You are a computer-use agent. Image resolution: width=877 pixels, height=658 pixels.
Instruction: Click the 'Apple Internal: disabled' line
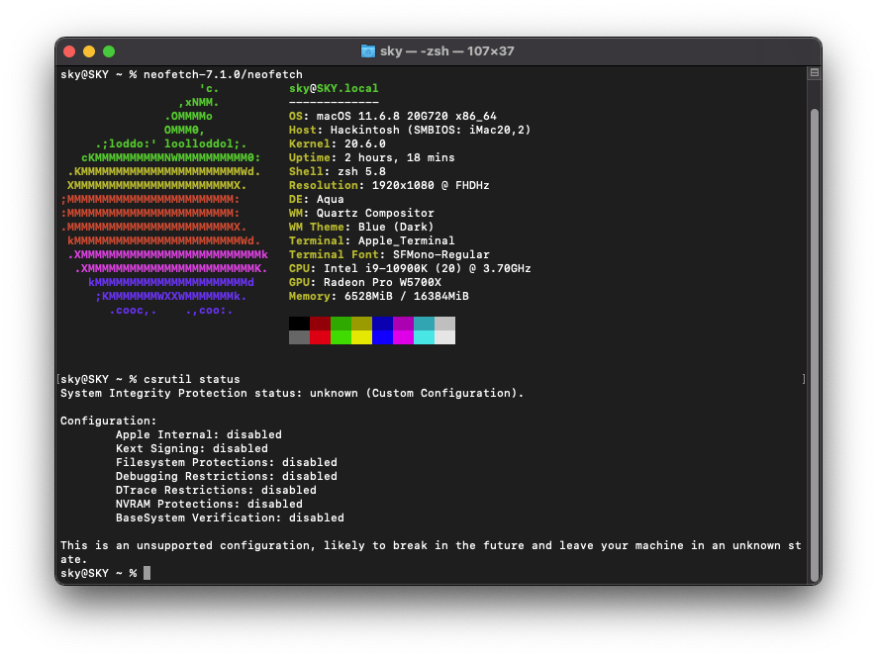pyautogui.click(x=199, y=434)
